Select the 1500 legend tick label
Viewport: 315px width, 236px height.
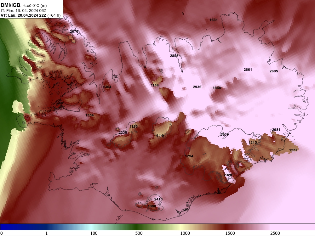pyautogui.click(x=230, y=233)
